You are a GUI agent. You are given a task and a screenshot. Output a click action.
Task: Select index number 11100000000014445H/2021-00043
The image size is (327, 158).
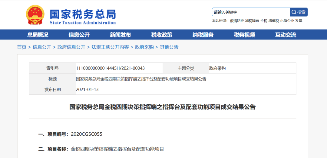click(x=110, y=68)
